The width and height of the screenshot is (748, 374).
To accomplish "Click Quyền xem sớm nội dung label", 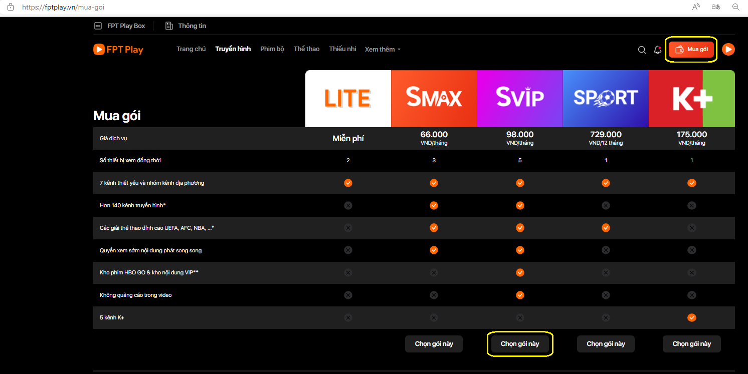I will pos(151,250).
